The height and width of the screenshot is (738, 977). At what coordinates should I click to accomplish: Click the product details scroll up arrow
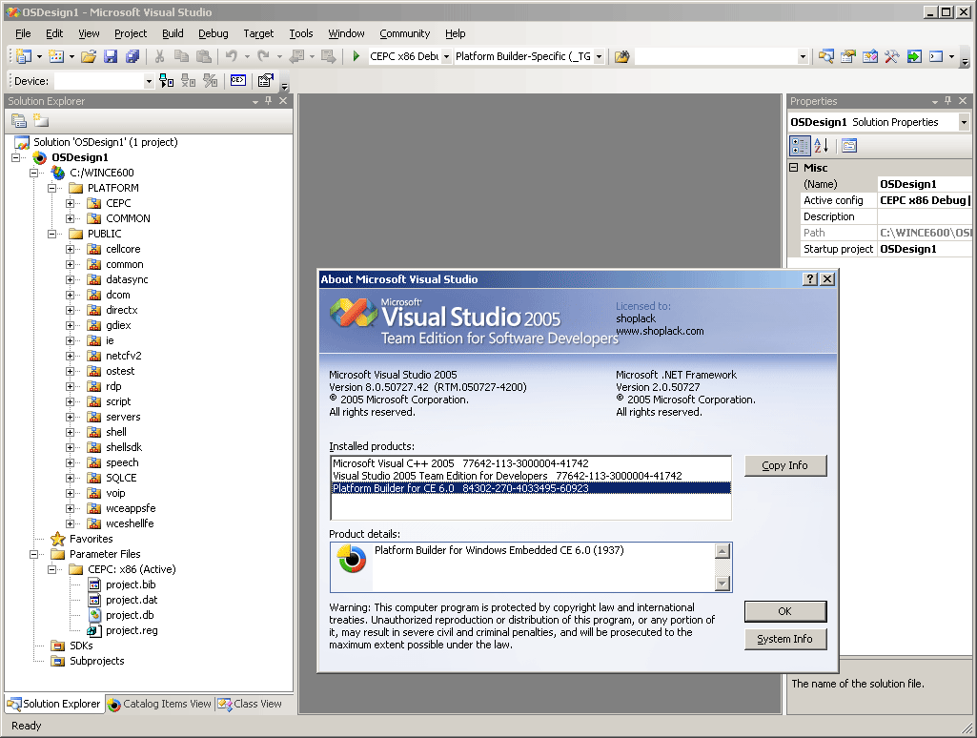coord(723,551)
